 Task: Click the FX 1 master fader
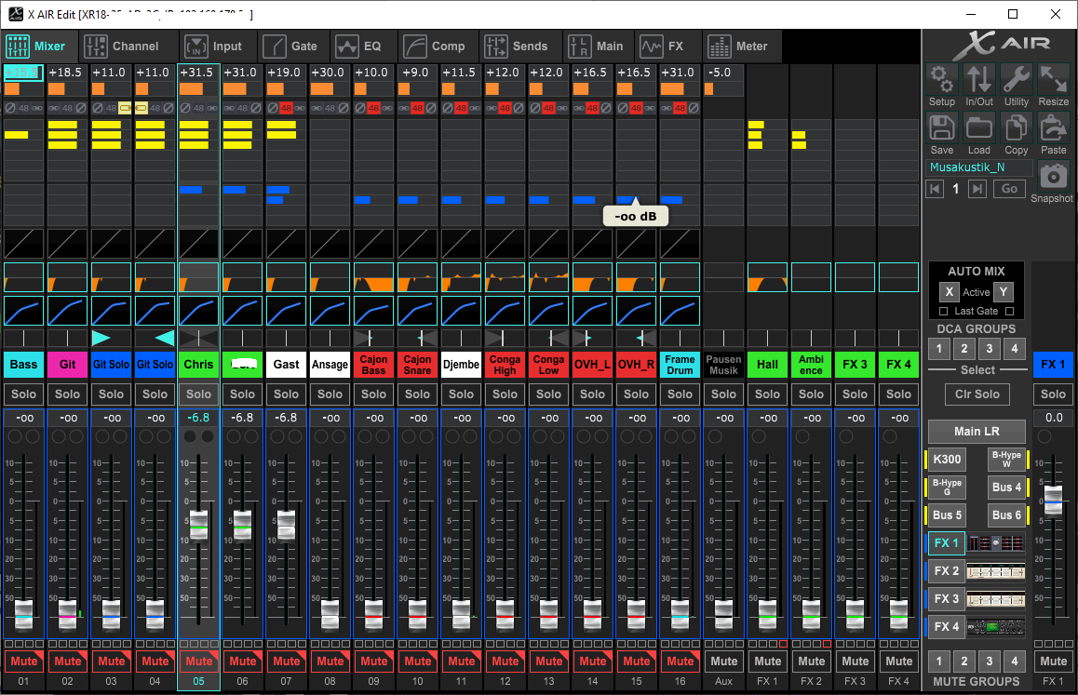click(1053, 500)
